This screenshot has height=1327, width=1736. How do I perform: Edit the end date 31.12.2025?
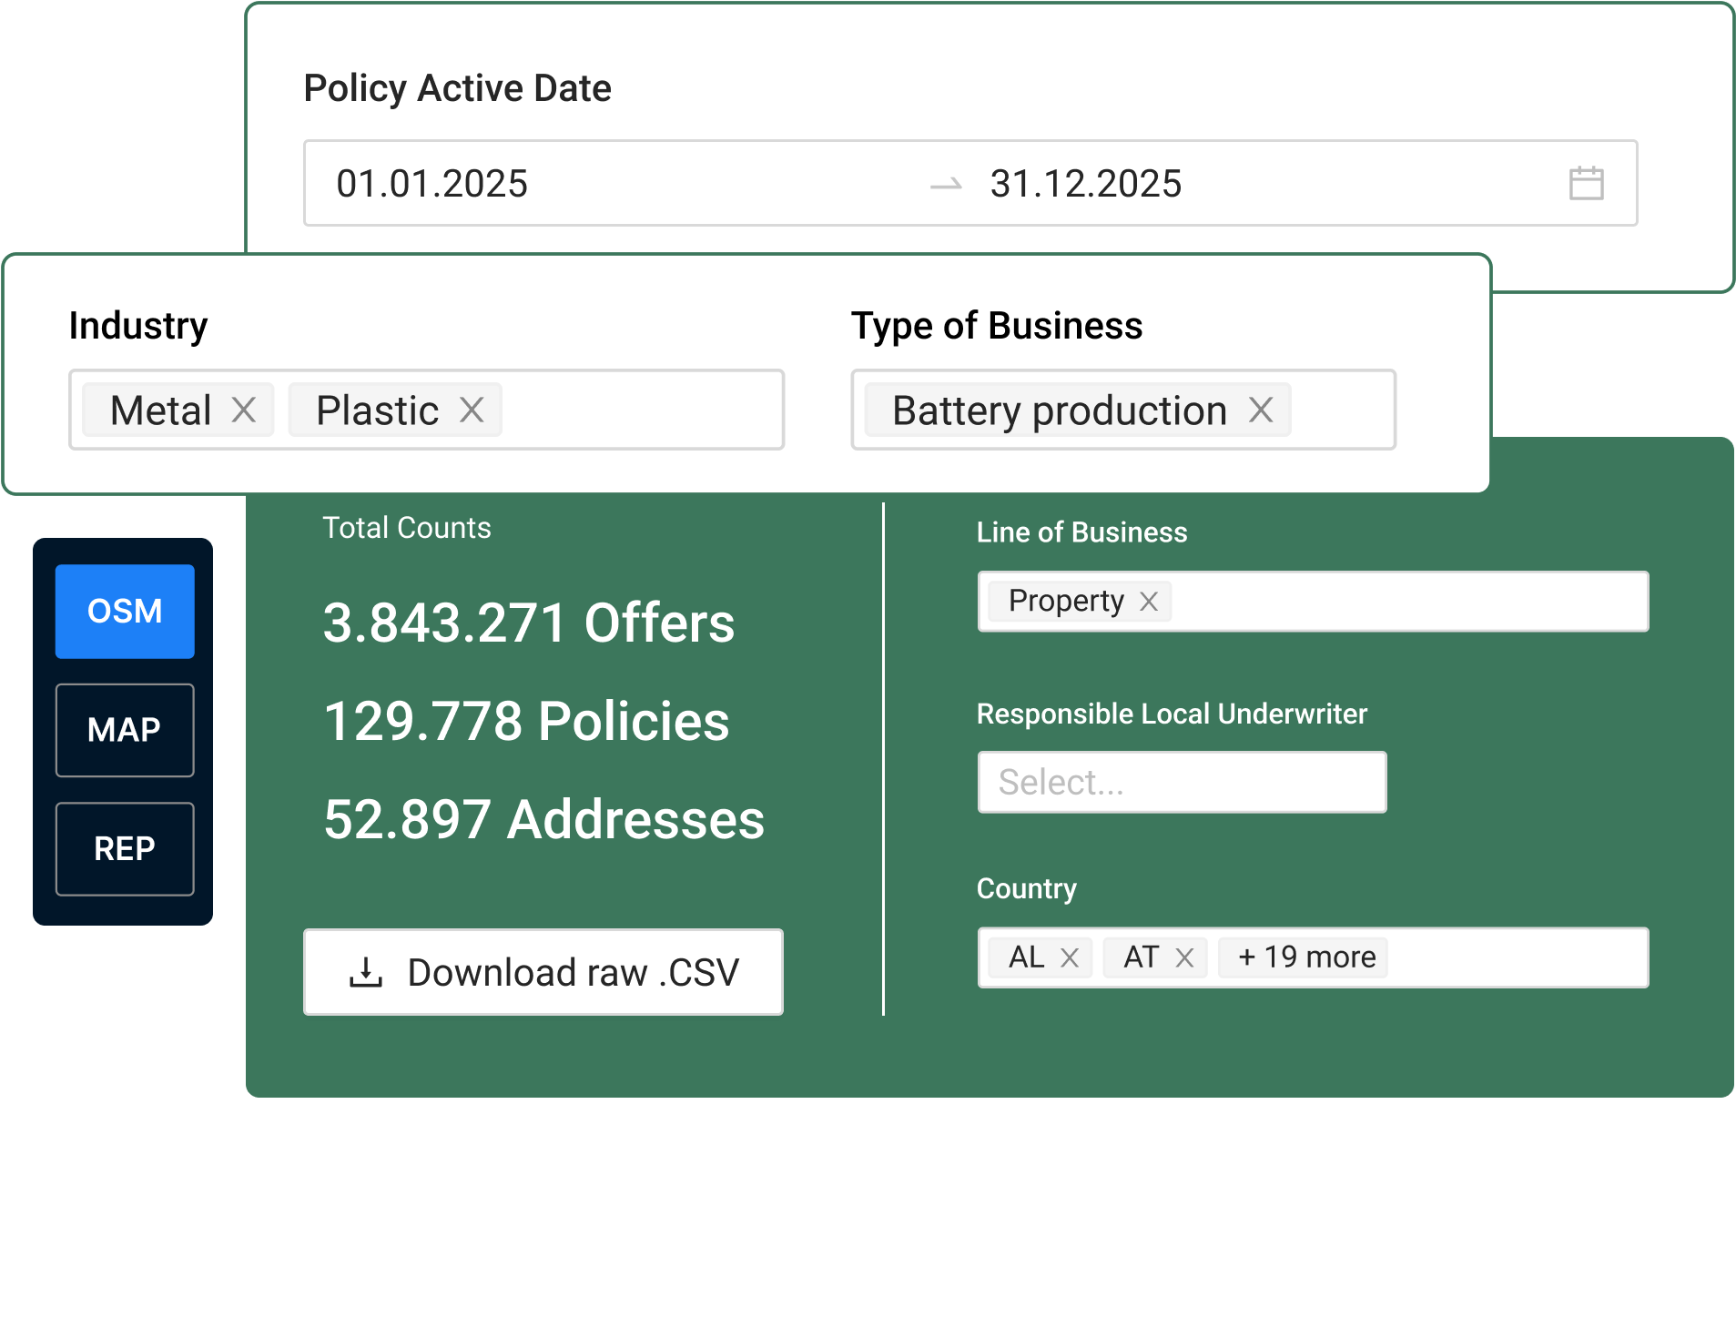[x=1085, y=183]
